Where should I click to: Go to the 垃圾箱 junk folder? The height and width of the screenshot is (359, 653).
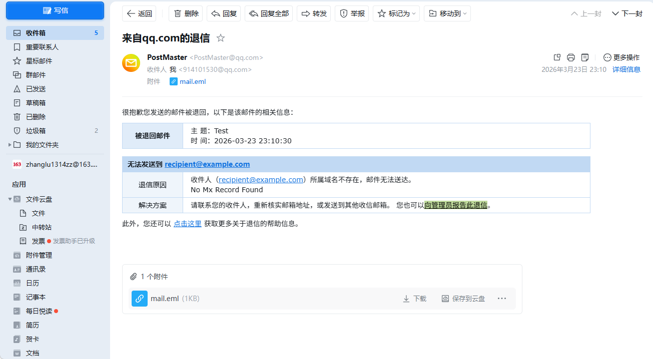(36, 131)
